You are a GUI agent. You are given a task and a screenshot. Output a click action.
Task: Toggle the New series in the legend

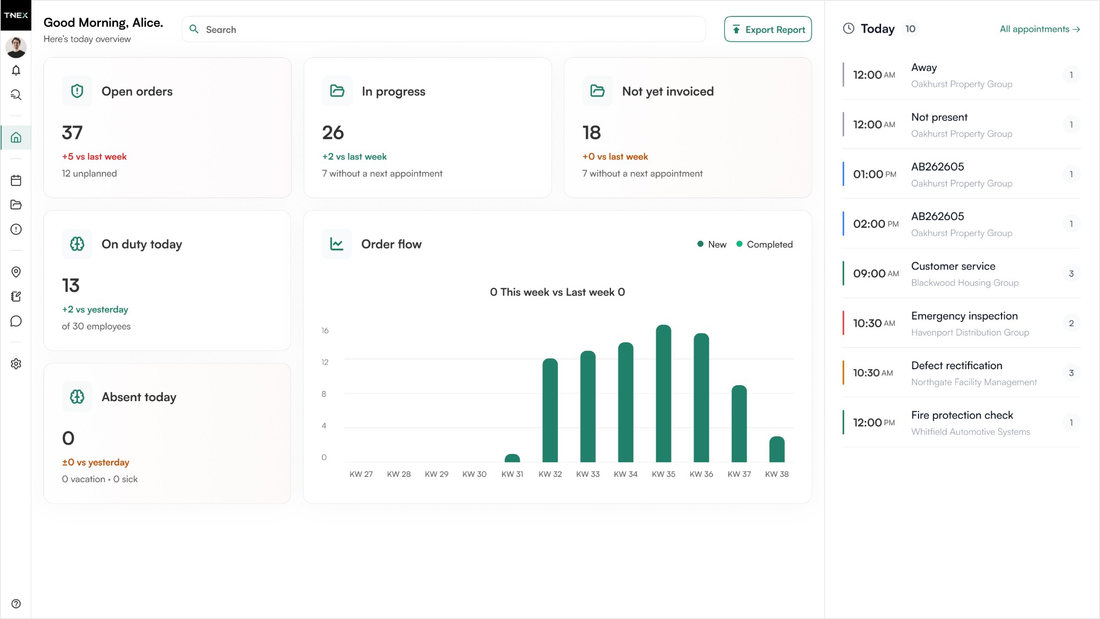(712, 244)
